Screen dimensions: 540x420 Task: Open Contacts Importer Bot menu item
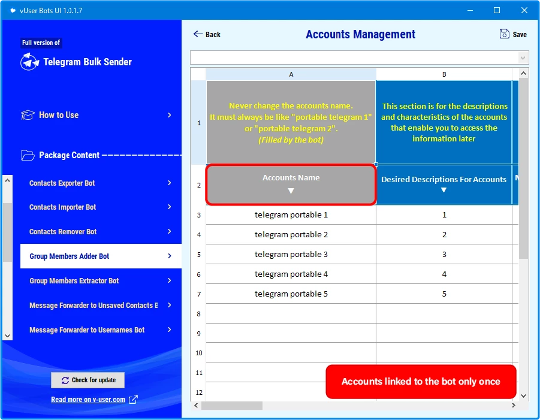click(x=101, y=207)
